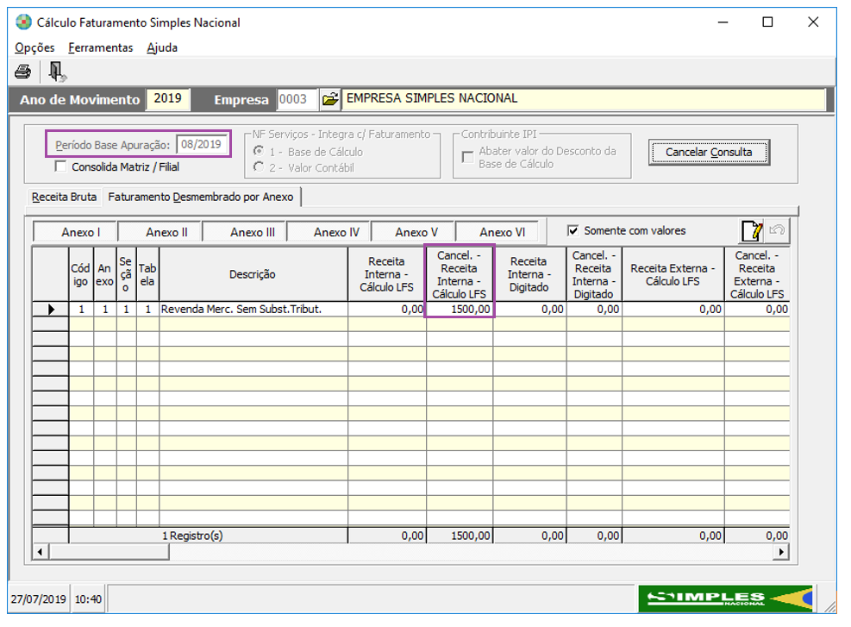This screenshot has height=627, width=851.
Task: Click the Tabela column header
Action: (147, 274)
